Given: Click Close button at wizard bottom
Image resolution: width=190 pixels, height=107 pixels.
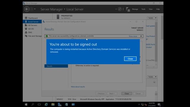Looking at the screenshot, I should point(126,94).
